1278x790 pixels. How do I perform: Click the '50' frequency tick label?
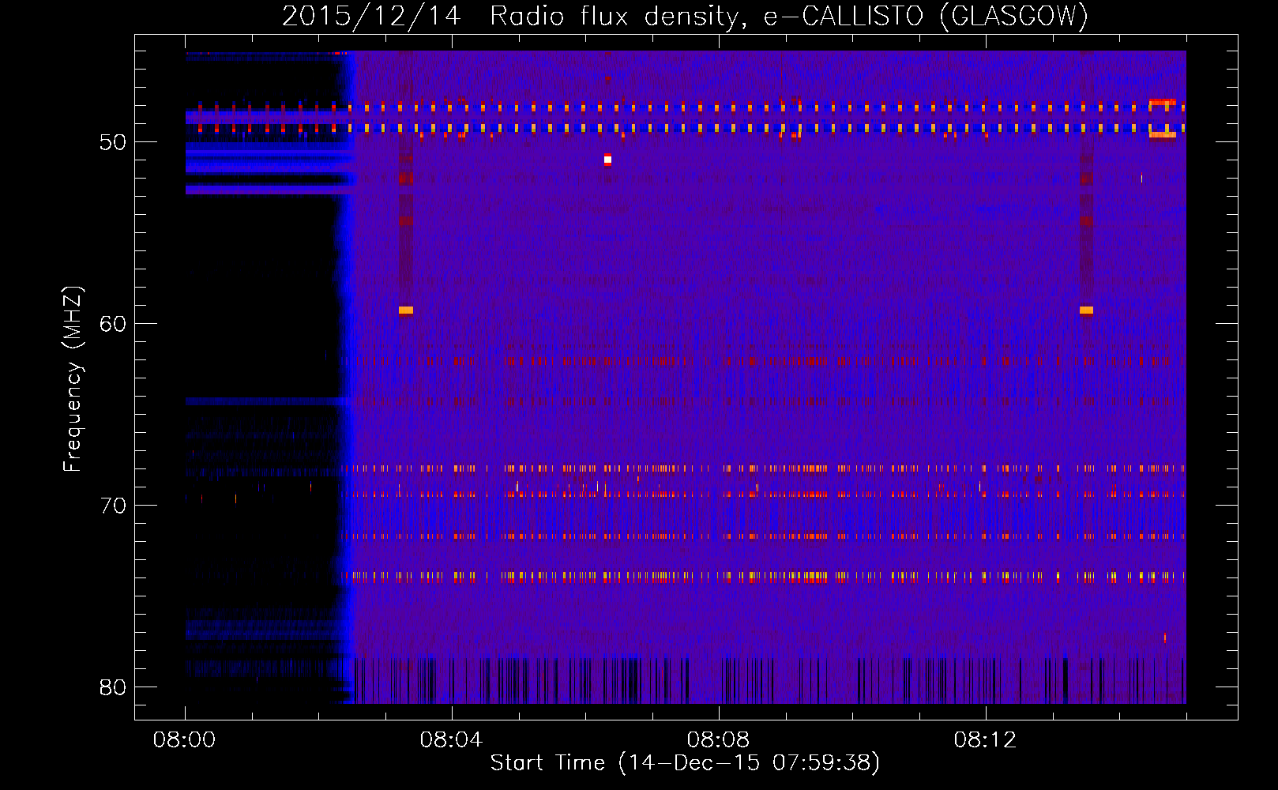pos(113,142)
